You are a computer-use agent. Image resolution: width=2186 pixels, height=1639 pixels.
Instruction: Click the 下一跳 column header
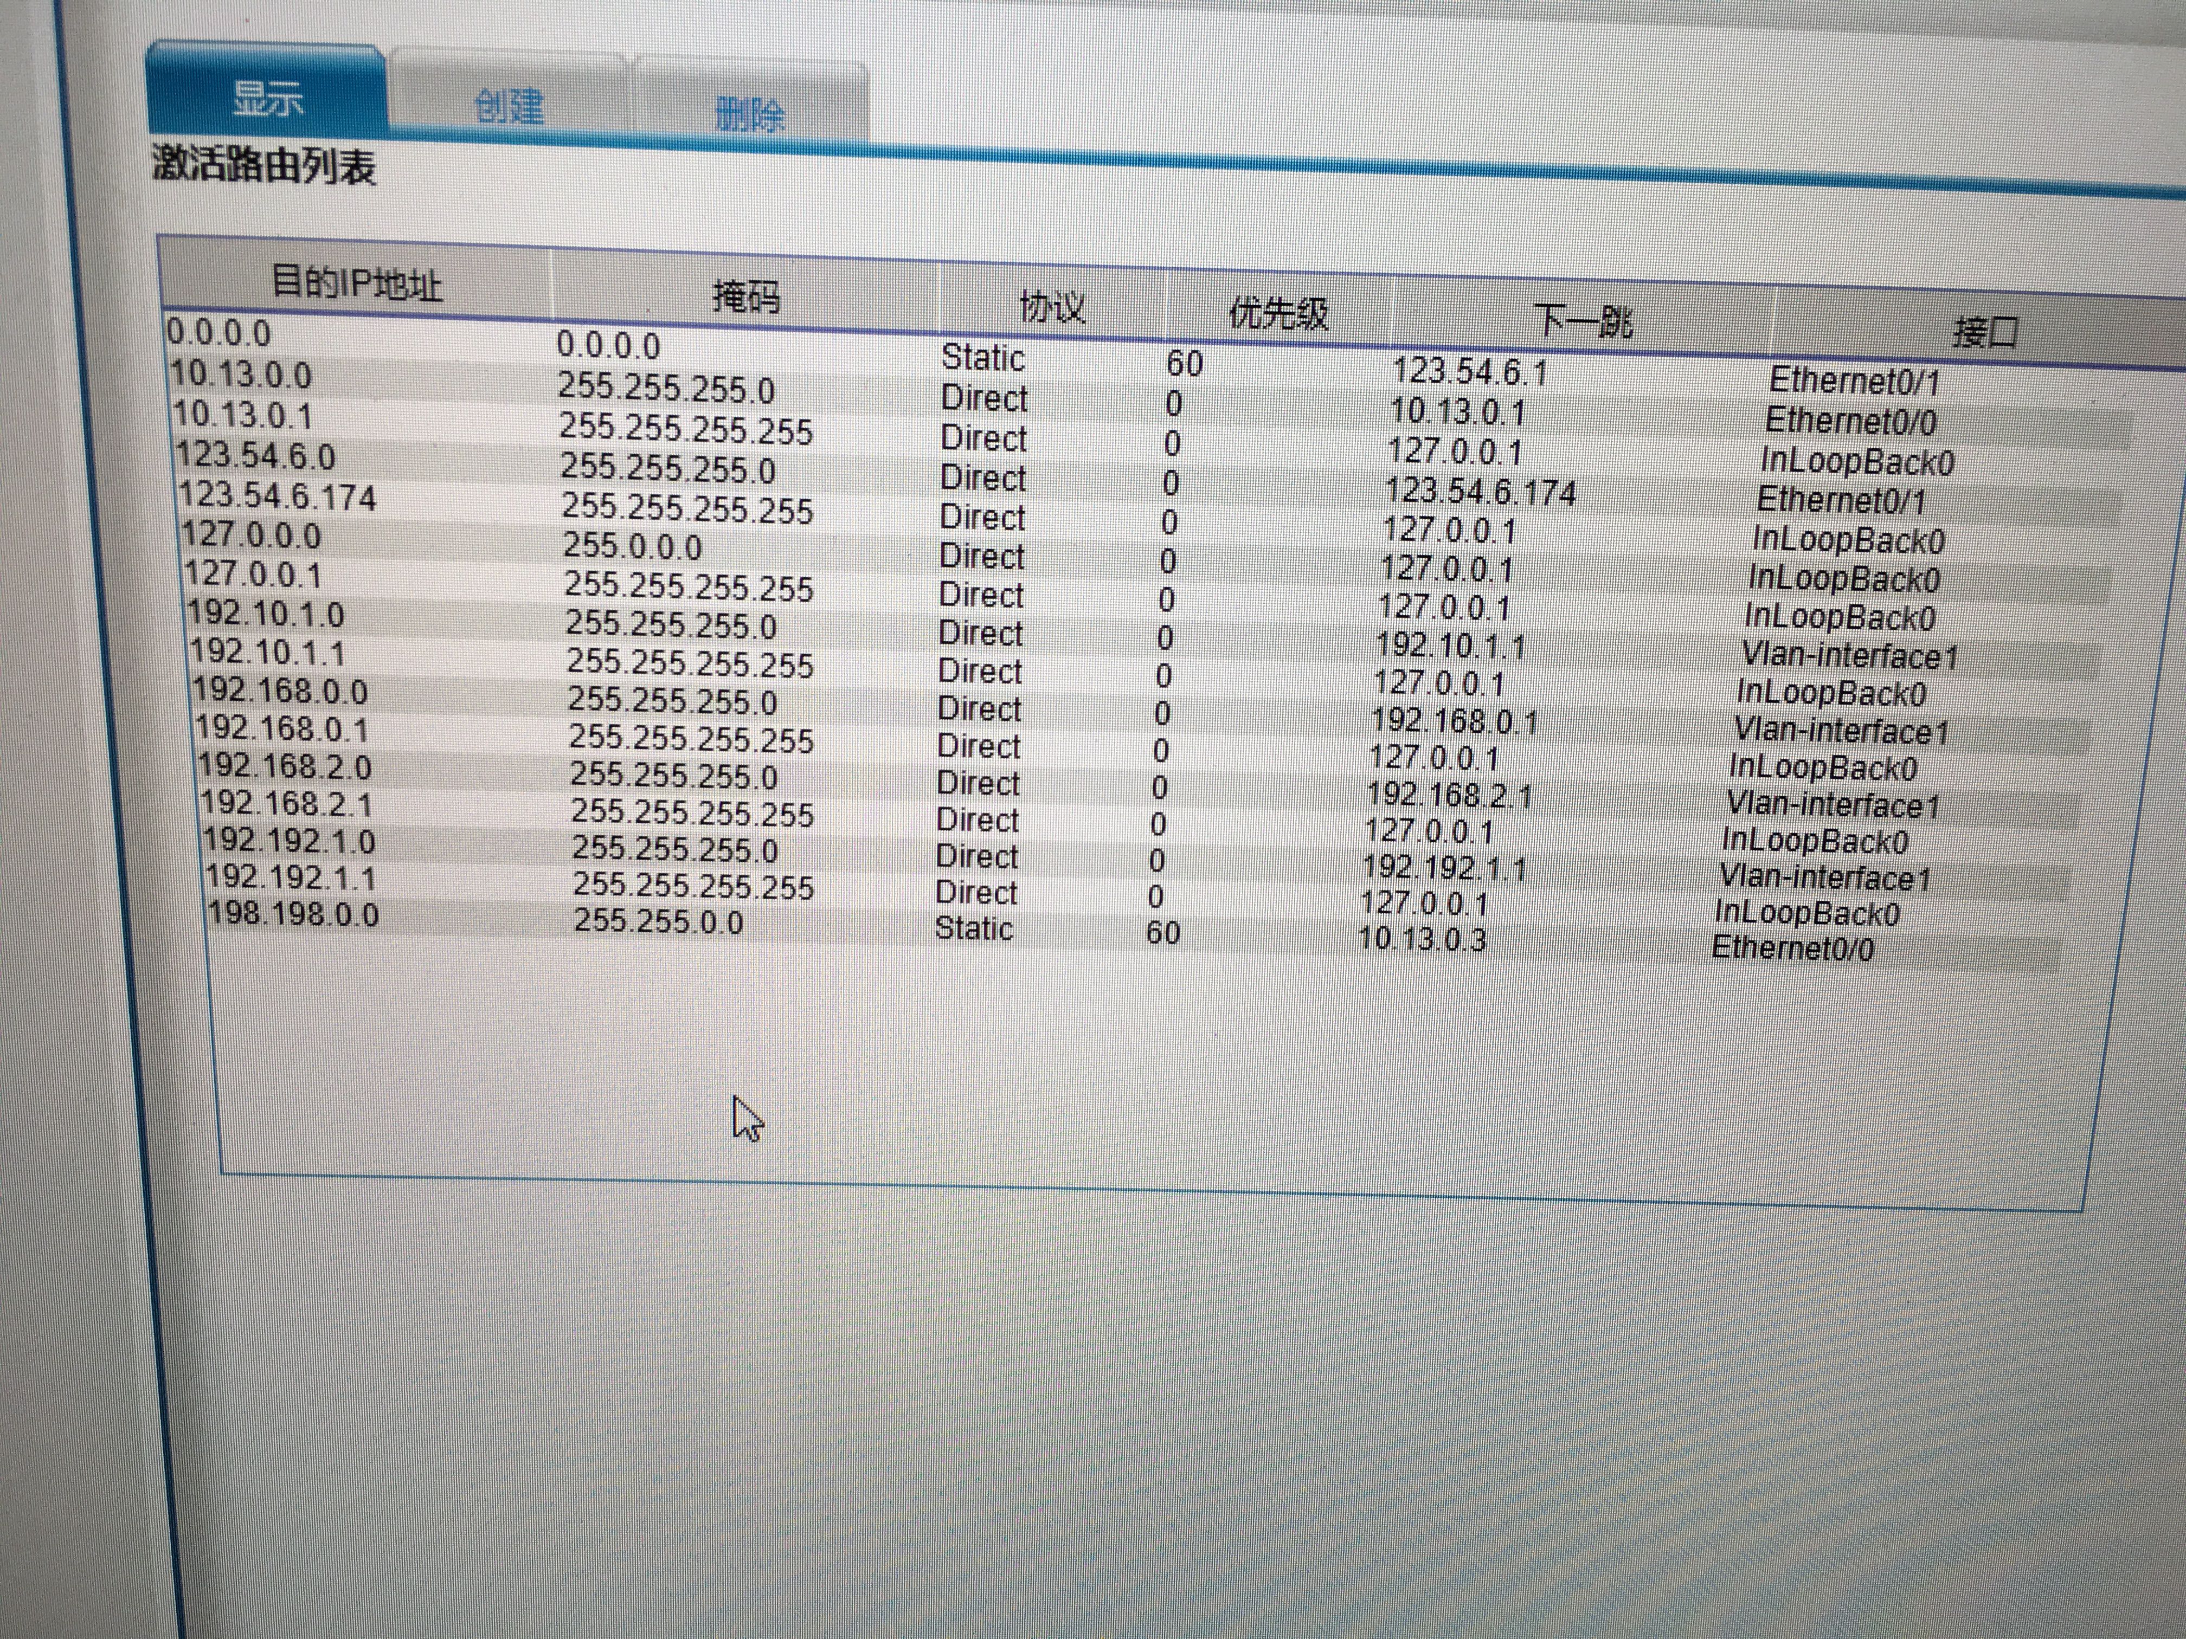pyautogui.click(x=1582, y=321)
